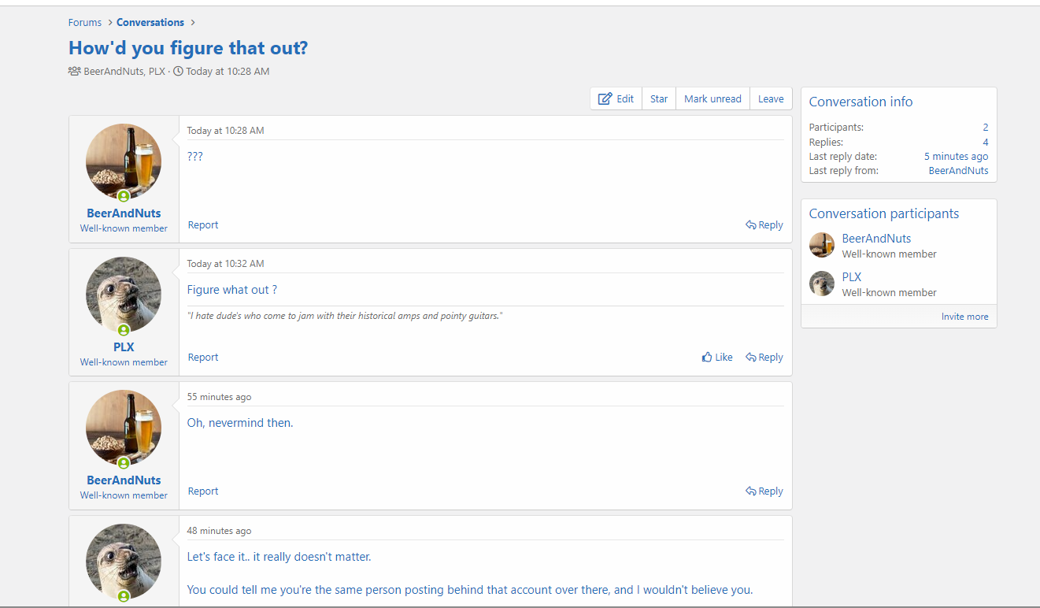This screenshot has height=608, width=1040.
Task: Mark the conversation as unread
Action: [712, 98]
